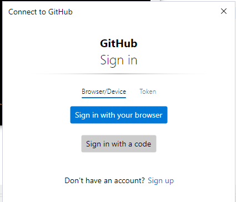Show personal access token sign-in options
This screenshot has height=202, width=236.
click(x=148, y=92)
